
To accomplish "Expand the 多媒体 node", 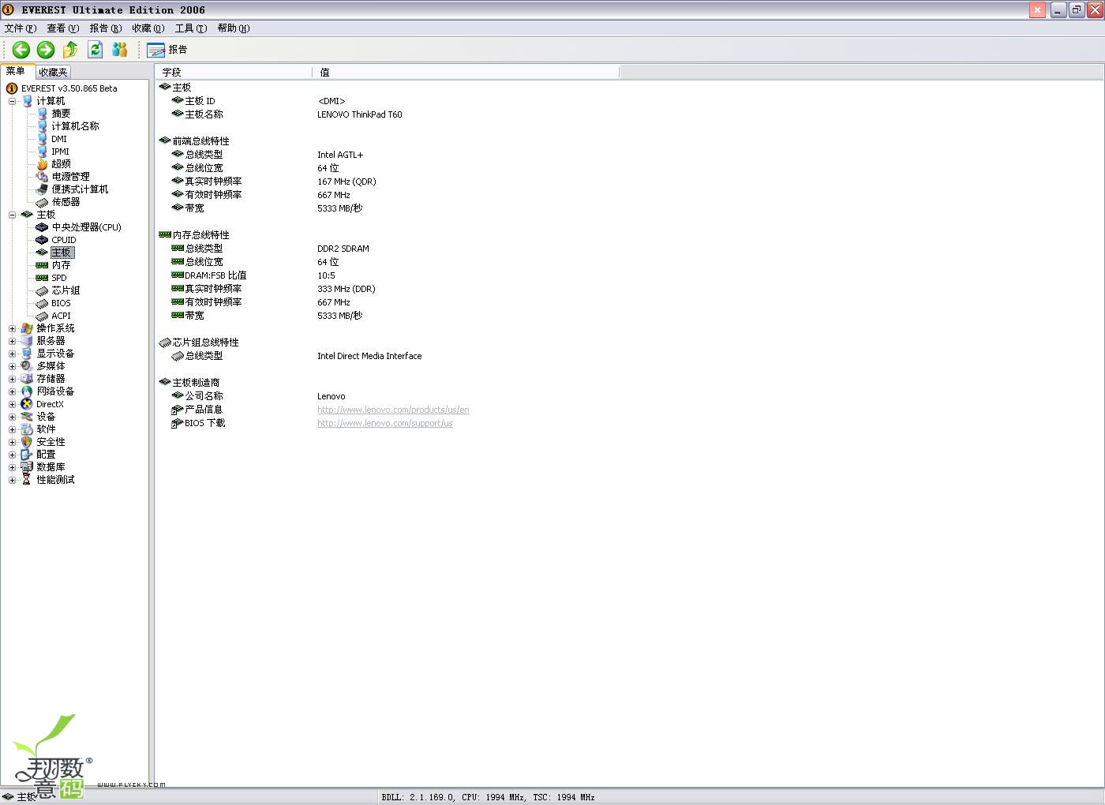I will (x=12, y=366).
